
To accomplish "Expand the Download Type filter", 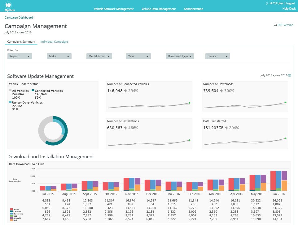I will [x=180, y=56].
